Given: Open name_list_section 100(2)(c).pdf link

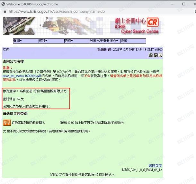Looking at the screenshot, I should tap(22, 76).
